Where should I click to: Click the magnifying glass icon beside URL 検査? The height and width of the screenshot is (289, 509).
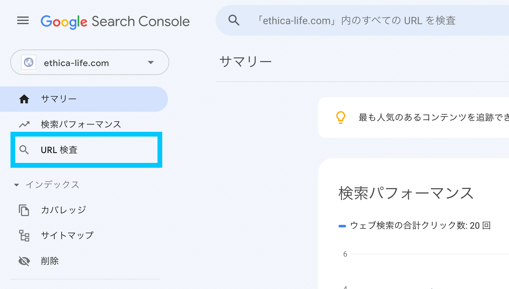coord(24,150)
